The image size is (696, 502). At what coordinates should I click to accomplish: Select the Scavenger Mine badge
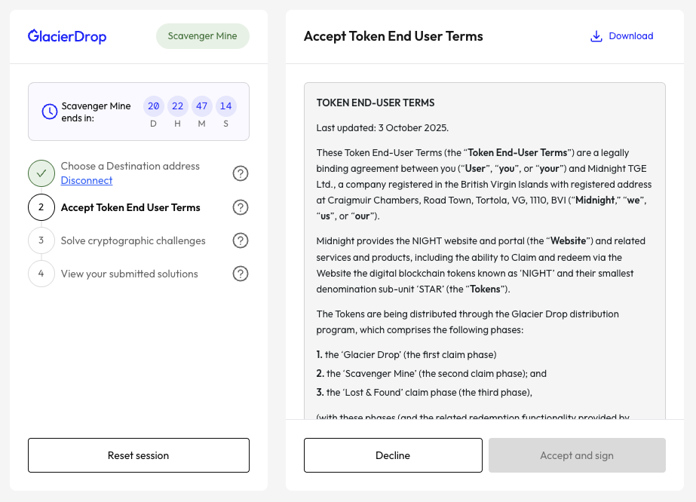click(202, 36)
